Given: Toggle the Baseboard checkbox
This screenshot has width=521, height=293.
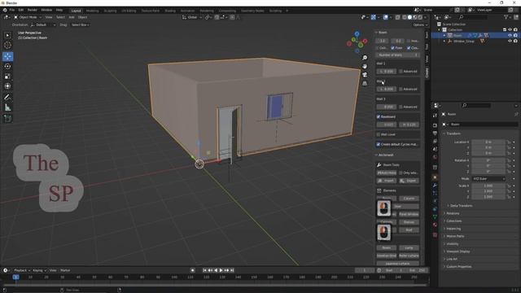Looking at the screenshot, I should [378, 117].
